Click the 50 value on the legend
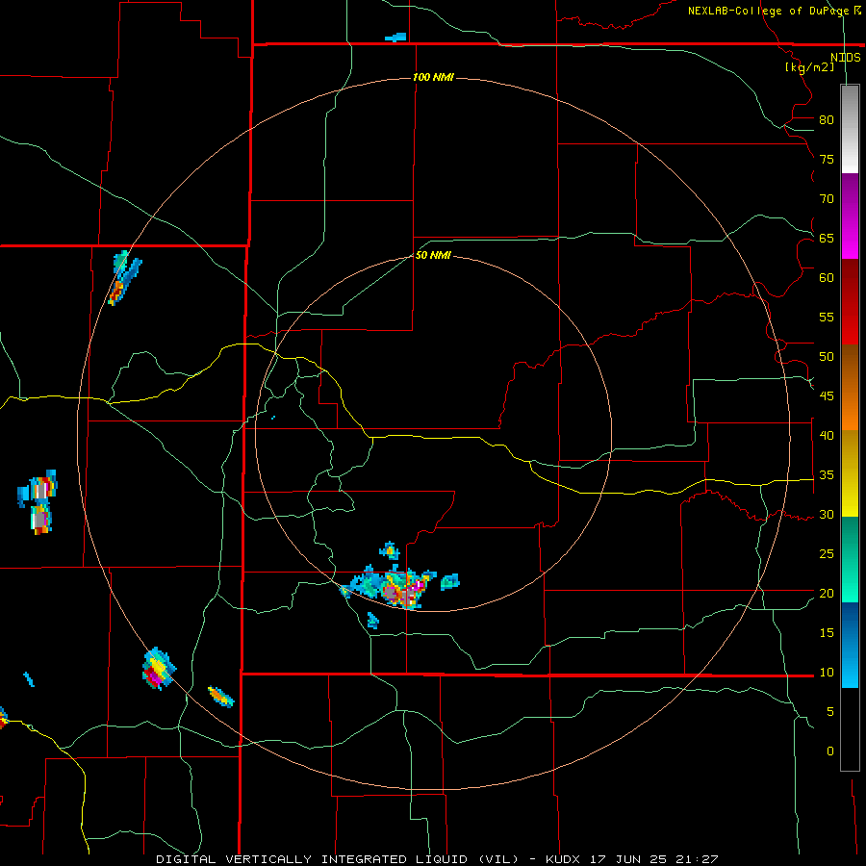Screen dimensions: 866x866 [x=827, y=357]
